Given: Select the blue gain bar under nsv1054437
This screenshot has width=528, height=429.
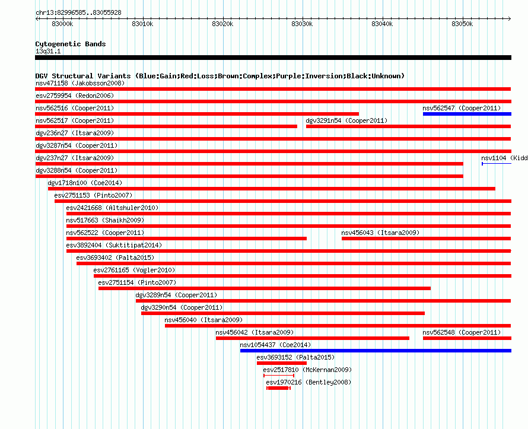Looking at the screenshot, I should click(376, 351).
